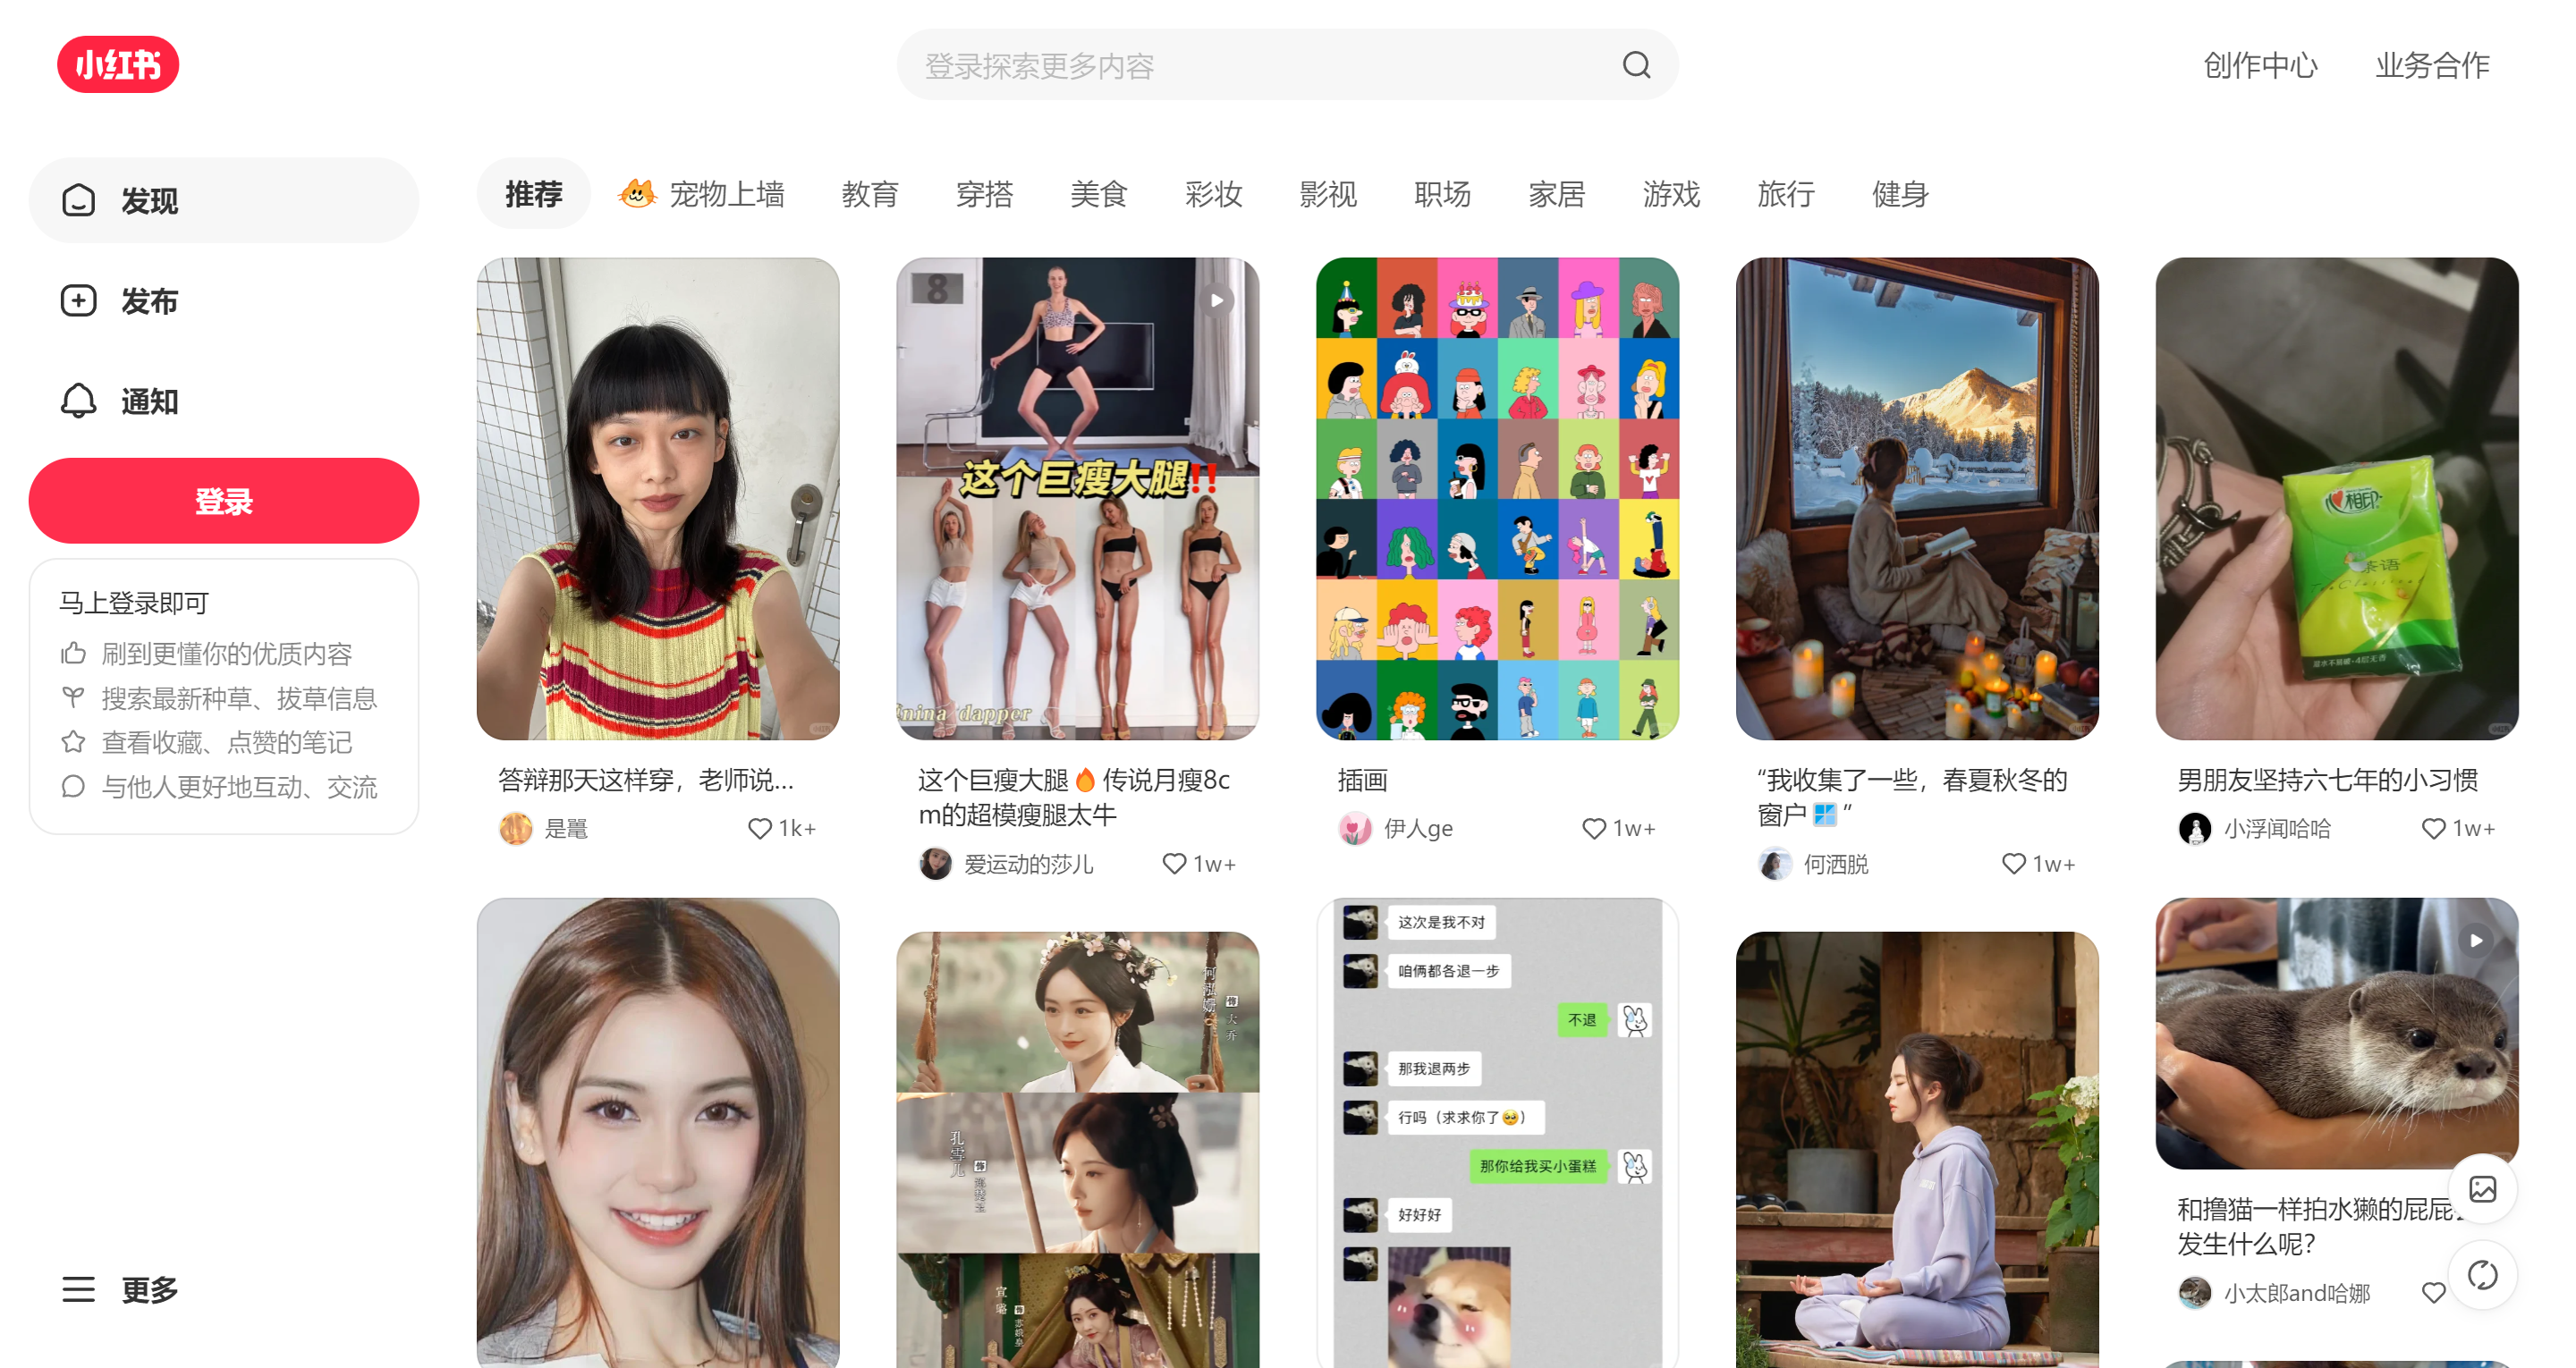Click the refresh floating button icon
2576x1368 pixels.
point(2482,1275)
